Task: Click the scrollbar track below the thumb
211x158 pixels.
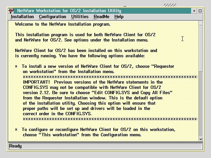Action: click(201, 104)
